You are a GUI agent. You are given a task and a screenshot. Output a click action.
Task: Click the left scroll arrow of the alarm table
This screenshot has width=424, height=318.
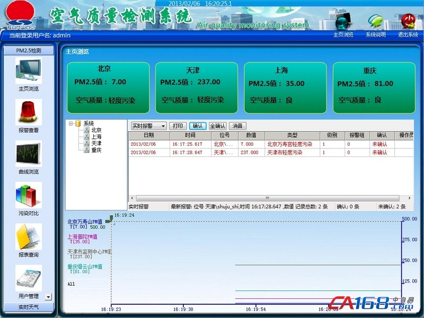pyautogui.click(x=132, y=198)
